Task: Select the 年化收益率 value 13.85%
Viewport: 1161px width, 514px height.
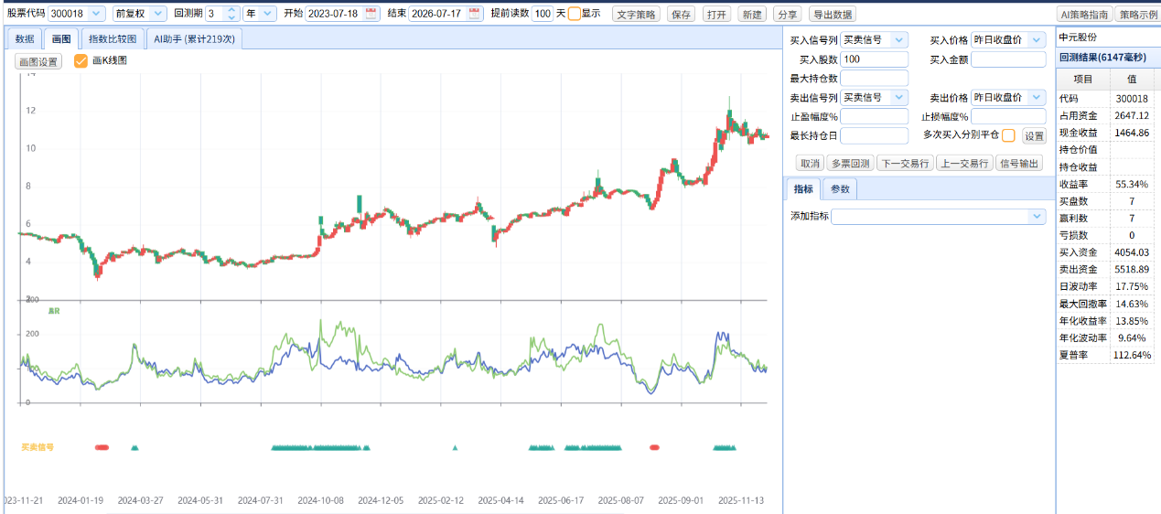Action: [x=1132, y=321]
